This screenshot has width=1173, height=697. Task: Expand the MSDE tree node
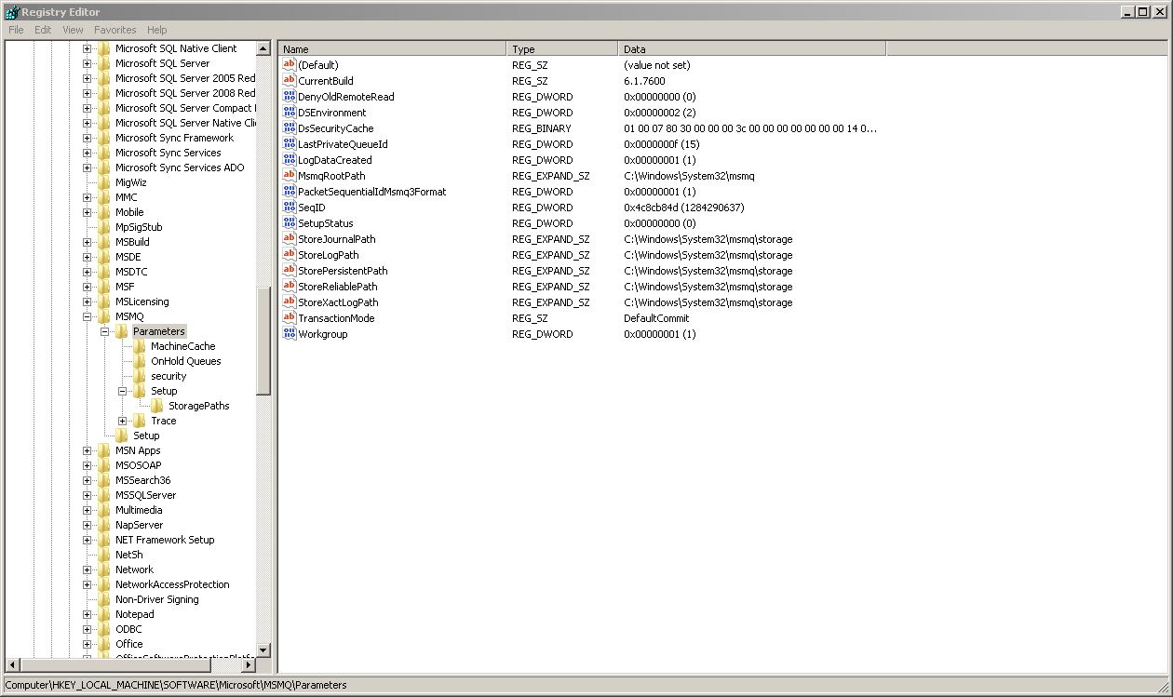pyautogui.click(x=88, y=257)
